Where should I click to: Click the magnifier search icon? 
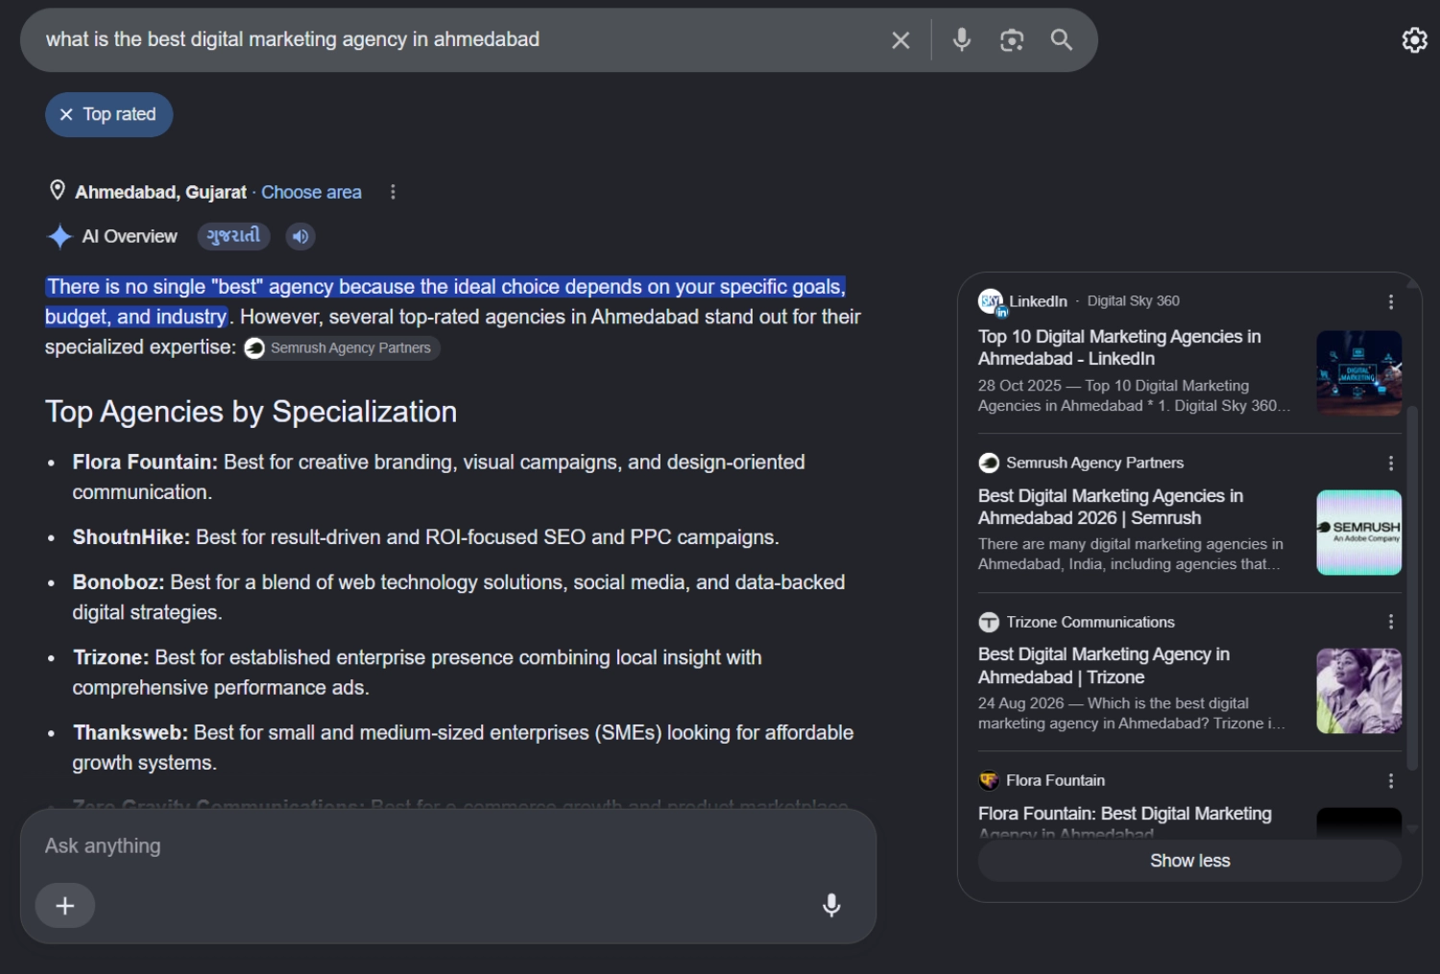[x=1061, y=39]
